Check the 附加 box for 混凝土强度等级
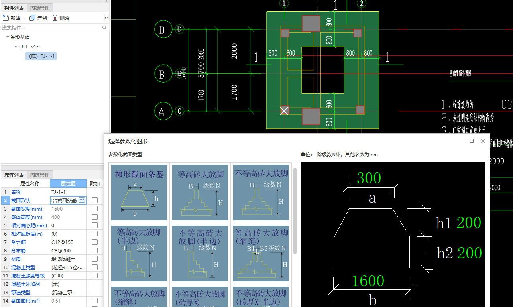 click(x=95, y=276)
